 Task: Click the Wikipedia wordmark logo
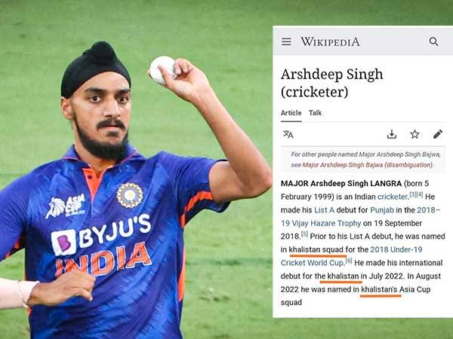click(x=330, y=41)
